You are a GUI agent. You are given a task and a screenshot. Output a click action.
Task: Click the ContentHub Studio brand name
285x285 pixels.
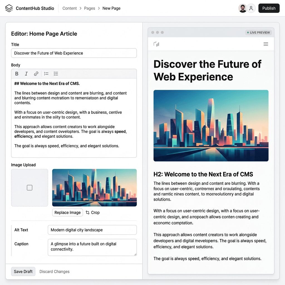pyautogui.click(x=35, y=8)
